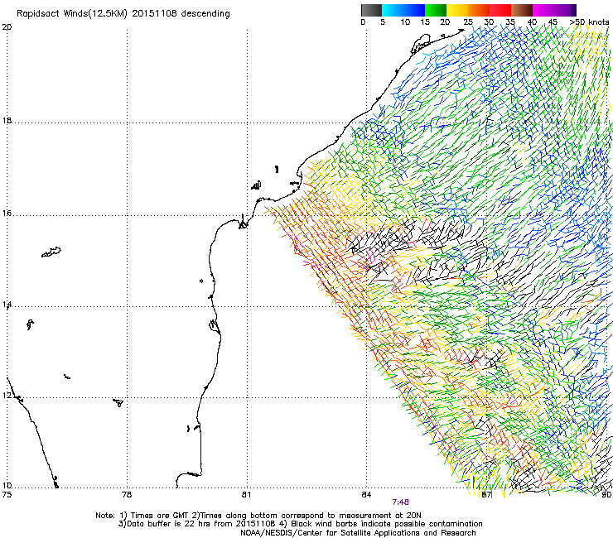Click the purple '7:48' time label
Image resolution: width=613 pixels, height=538 pixels.
401,502
